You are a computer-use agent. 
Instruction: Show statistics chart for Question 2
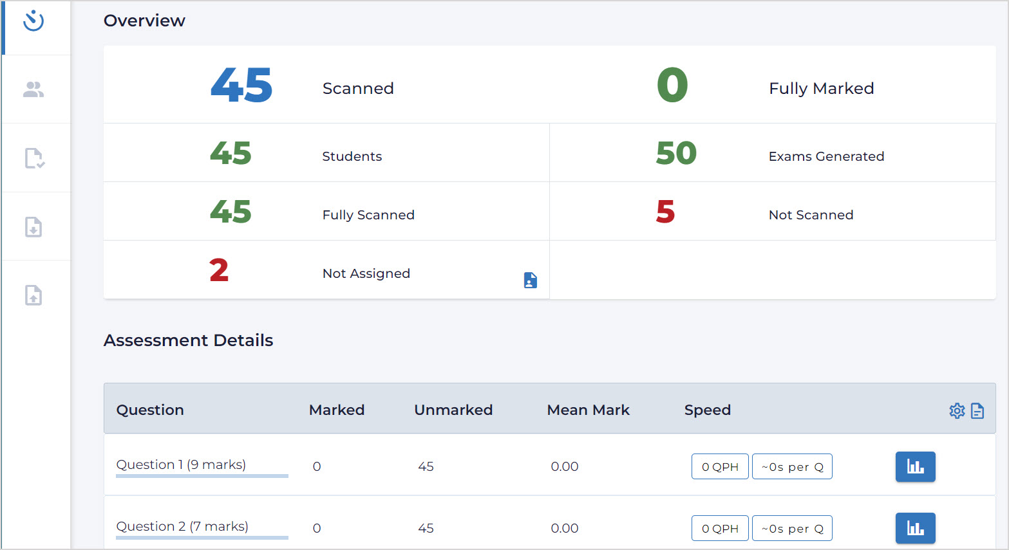tap(915, 528)
